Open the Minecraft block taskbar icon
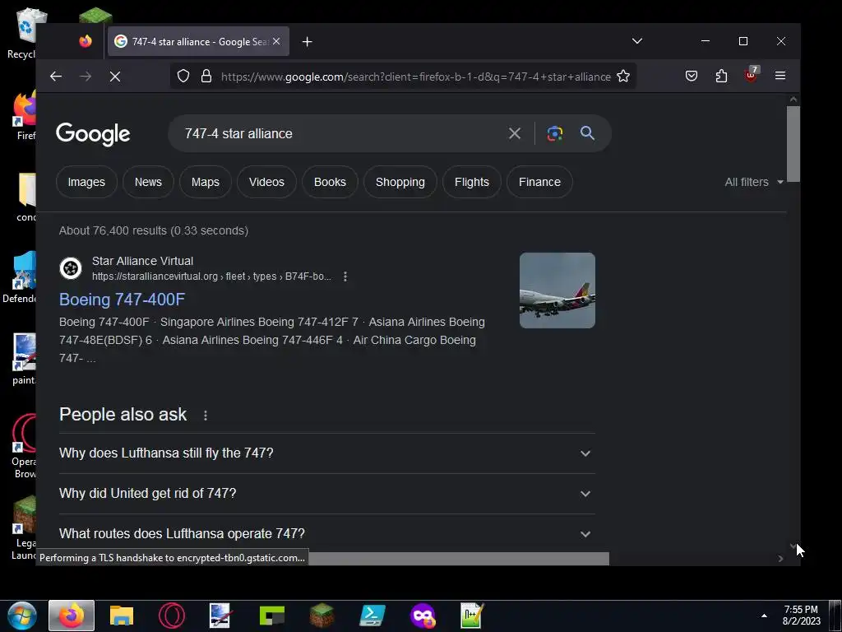Viewport: 842px width, 632px height. 322,616
